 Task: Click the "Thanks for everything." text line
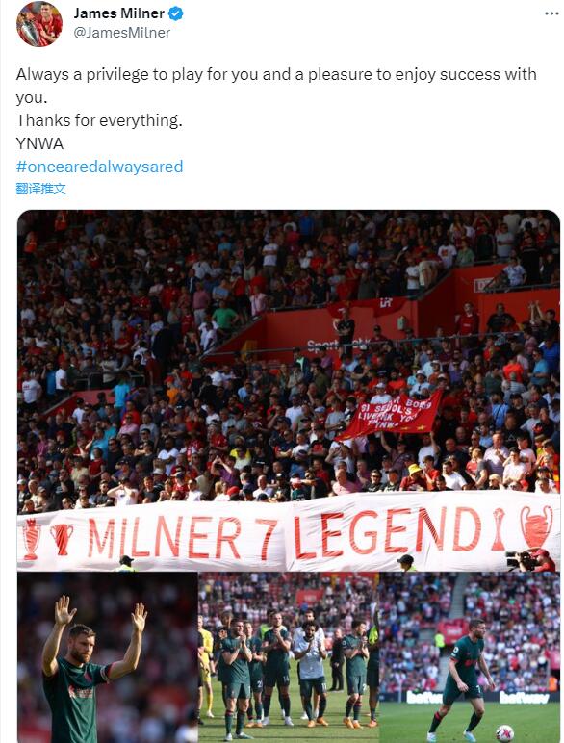coord(99,120)
